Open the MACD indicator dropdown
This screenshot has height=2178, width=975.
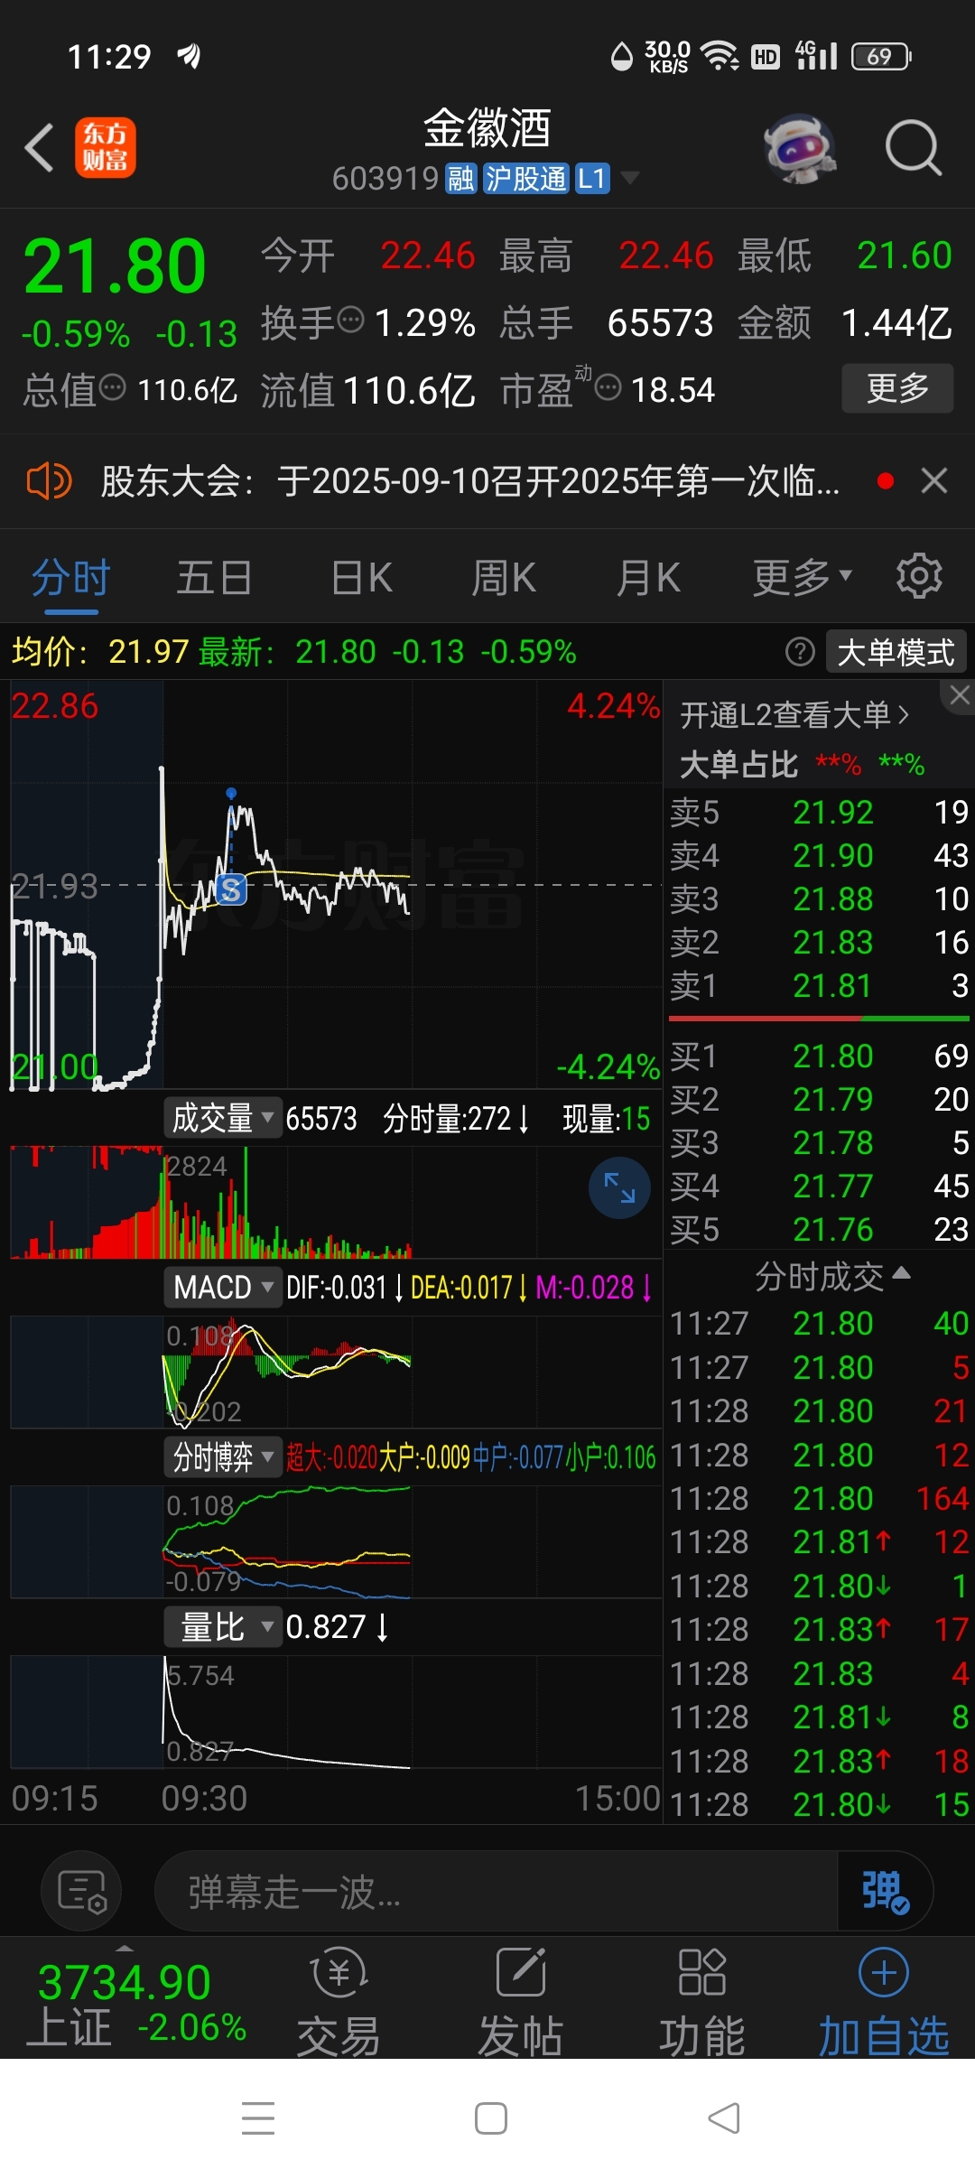(223, 1287)
